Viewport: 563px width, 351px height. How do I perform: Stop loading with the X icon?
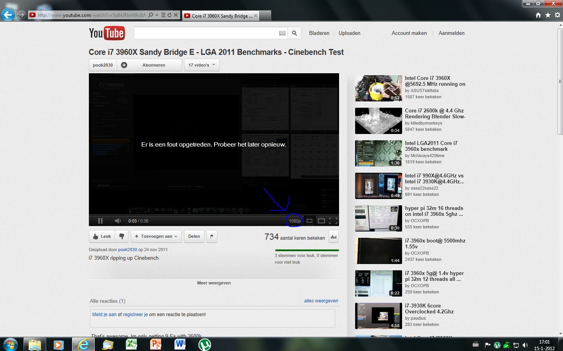tap(176, 15)
